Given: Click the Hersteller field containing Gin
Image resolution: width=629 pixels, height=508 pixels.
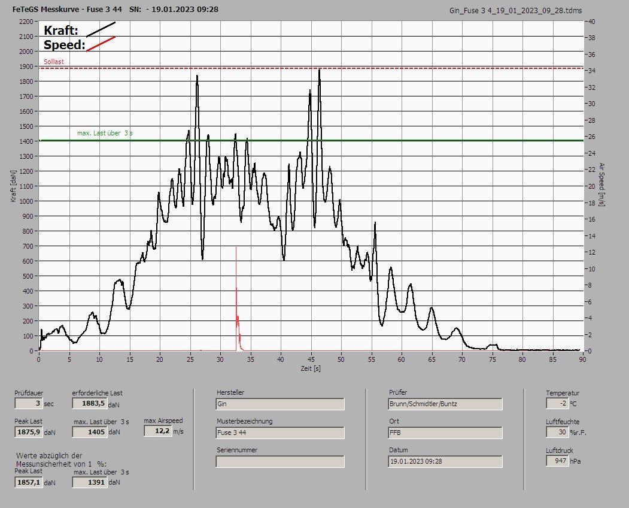Looking at the screenshot, I should coord(280,404).
